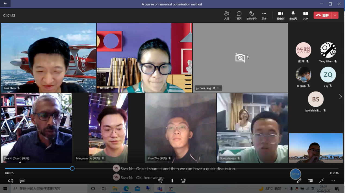Image resolution: width=345 pixels, height=193 pixels.
Task: Expand the dropdown arrow beside Leave (离开)
Action: point(335,15)
